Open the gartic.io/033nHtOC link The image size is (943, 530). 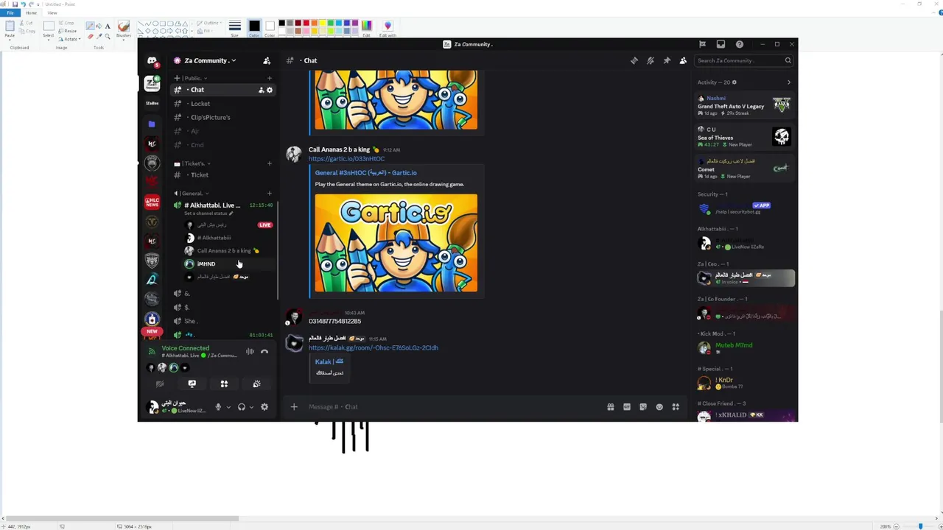[346, 159]
